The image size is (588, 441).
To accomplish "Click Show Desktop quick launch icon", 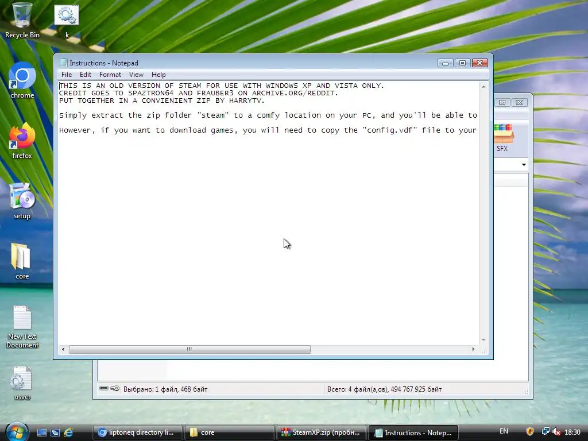I will [x=41, y=433].
